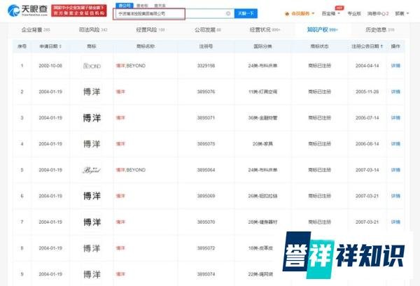This screenshot has height=286, width=420.
Task: Click registration number 3895064
Action: pos(206,170)
